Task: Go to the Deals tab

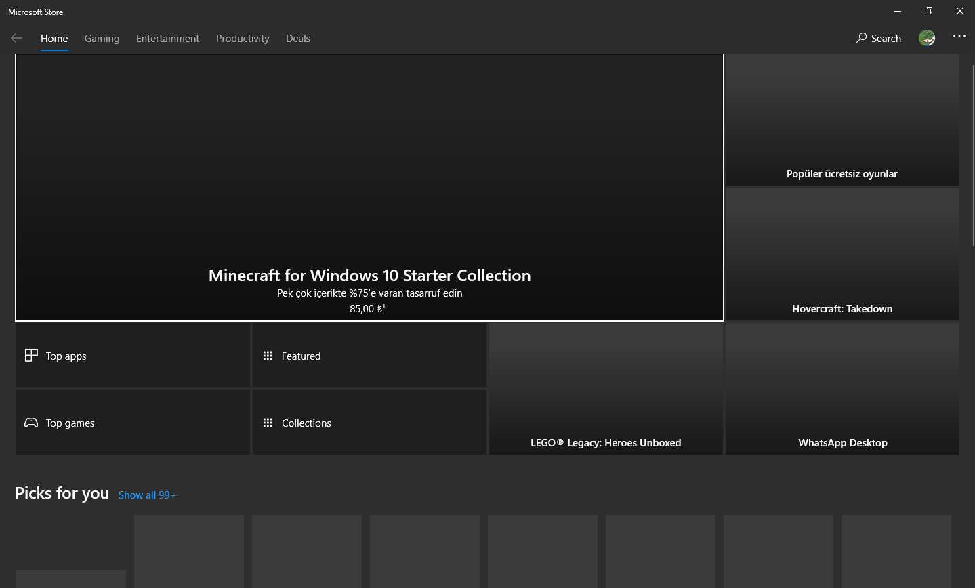Action: point(298,39)
